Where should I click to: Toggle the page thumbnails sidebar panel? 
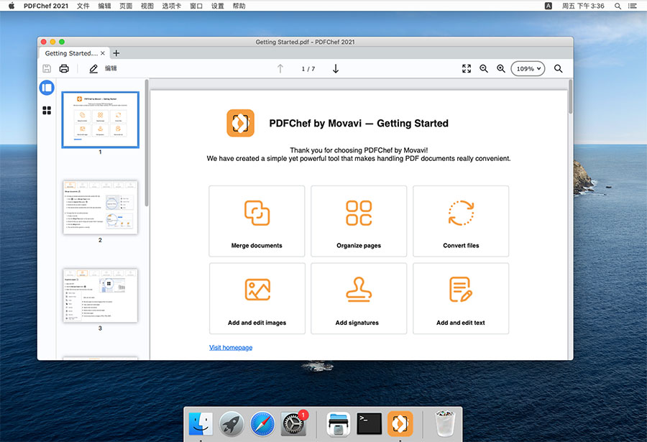tap(47, 88)
